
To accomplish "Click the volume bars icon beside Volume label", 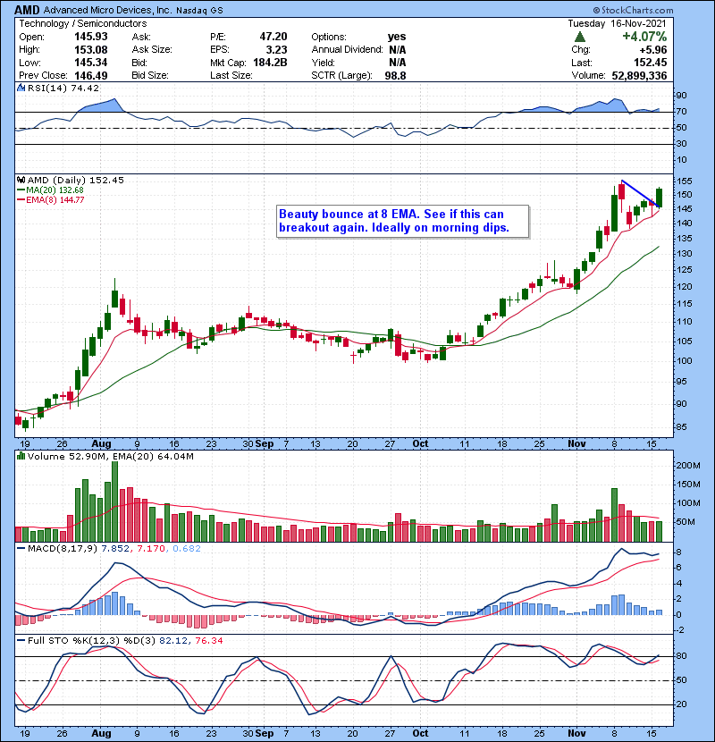I will pyautogui.click(x=21, y=456).
